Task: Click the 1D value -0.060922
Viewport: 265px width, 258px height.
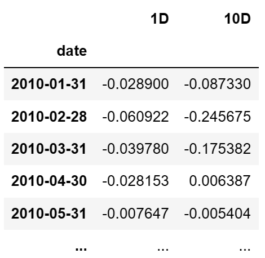Action: (135, 117)
